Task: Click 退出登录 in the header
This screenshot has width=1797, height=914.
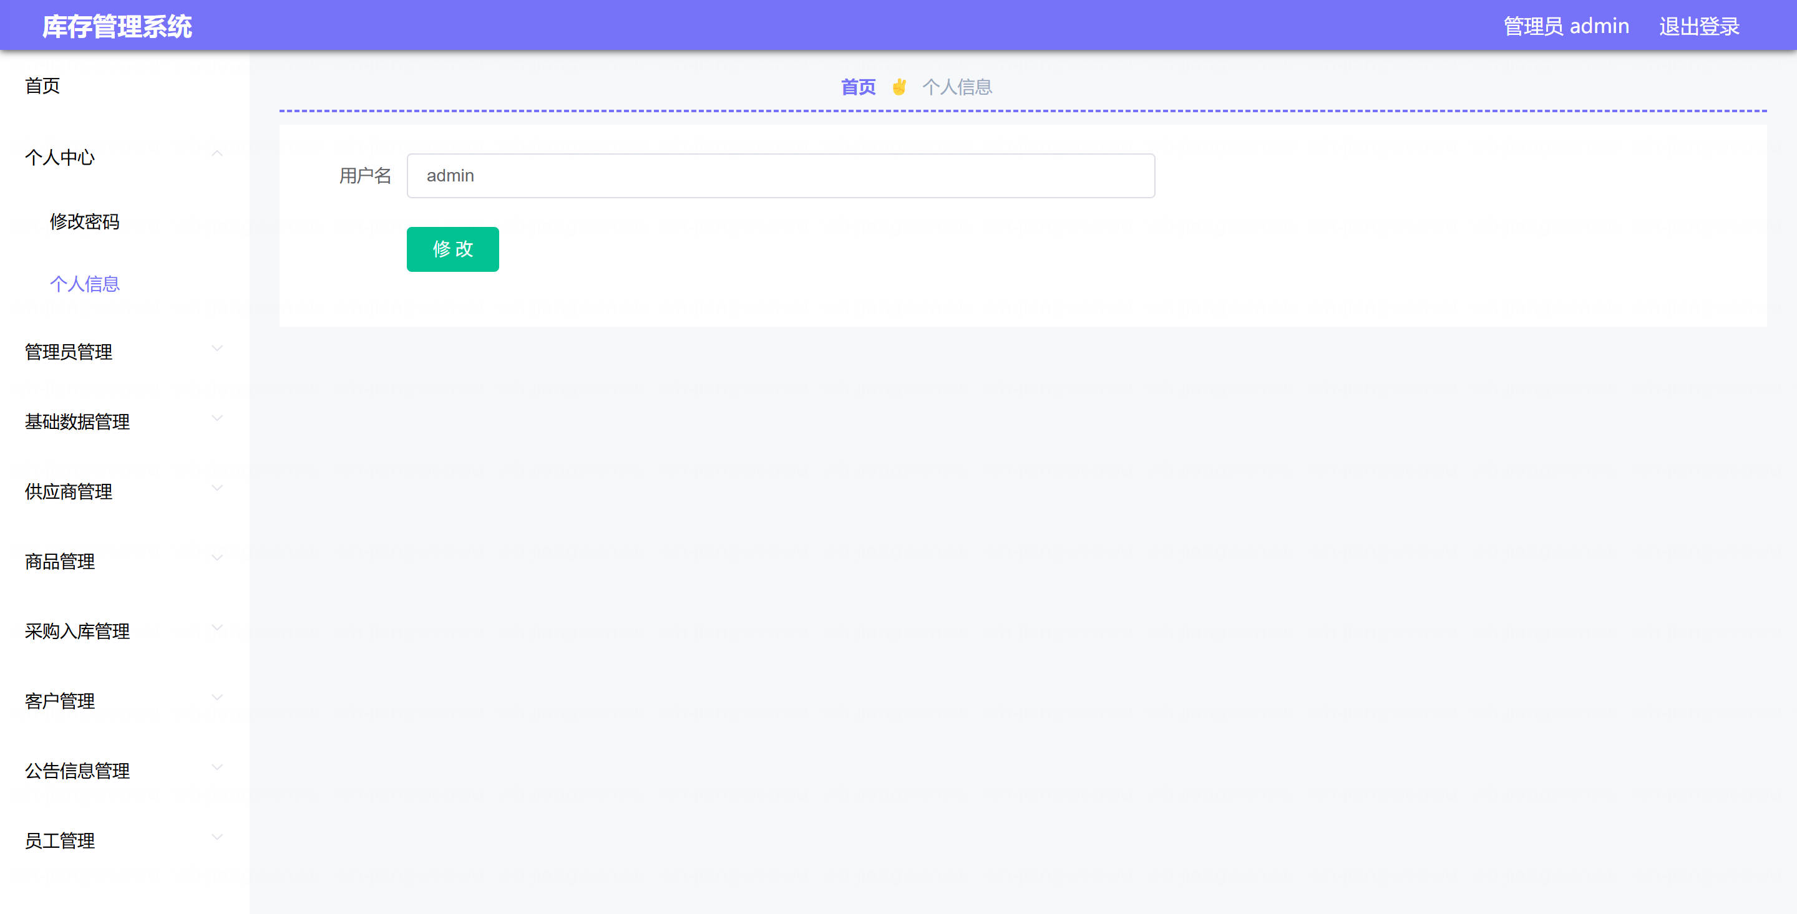Action: pyautogui.click(x=1699, y=26)
